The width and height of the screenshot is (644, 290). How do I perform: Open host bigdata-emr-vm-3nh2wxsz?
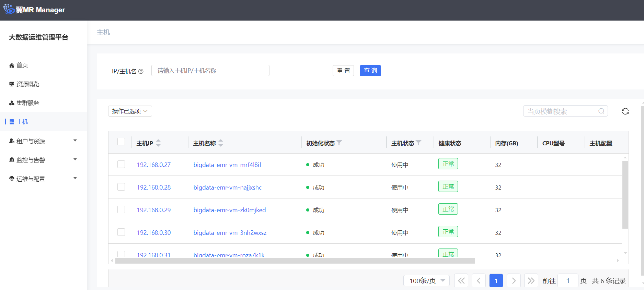click(230, 233)
